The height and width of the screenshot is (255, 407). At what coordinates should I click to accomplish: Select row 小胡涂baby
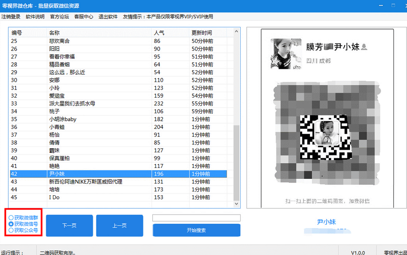coord(118,119)
